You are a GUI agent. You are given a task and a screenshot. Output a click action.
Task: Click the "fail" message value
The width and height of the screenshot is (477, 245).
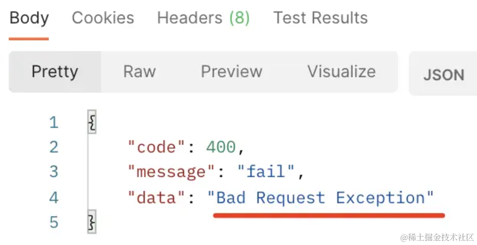click(x=266, y=171)
